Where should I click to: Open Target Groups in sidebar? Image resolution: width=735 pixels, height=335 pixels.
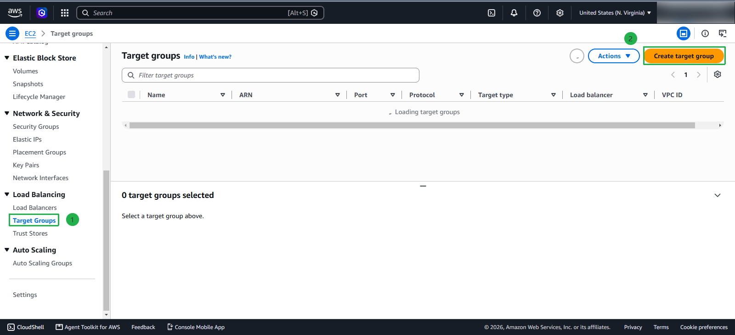(34, 220)
